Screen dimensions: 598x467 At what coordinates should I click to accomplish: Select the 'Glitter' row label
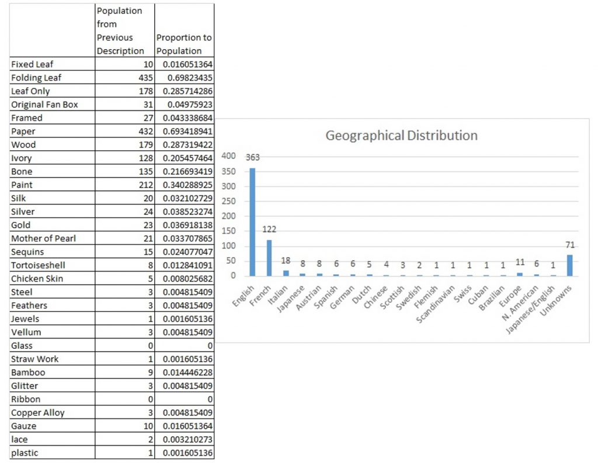tap(52, 385)
